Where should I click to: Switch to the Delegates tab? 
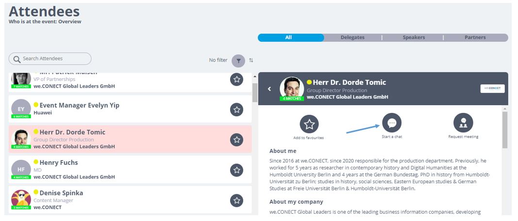click(x=352, y=38)
